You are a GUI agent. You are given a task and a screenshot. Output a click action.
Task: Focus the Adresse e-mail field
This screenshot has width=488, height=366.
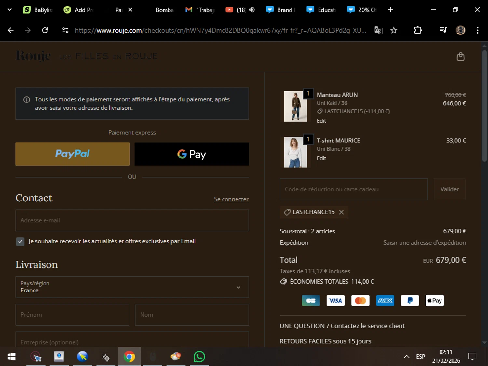[x=132, y=220]
